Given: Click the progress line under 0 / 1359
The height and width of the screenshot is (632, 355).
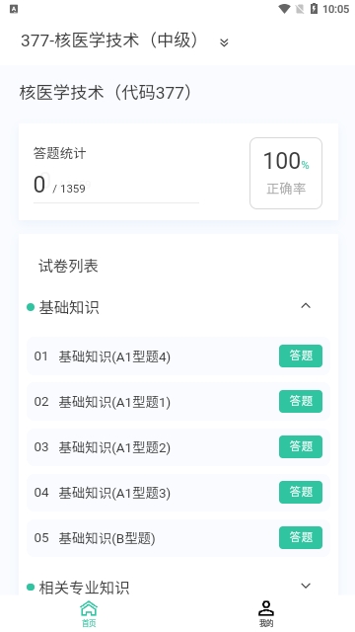Looking at the screenshot, I should click(116, 202).
